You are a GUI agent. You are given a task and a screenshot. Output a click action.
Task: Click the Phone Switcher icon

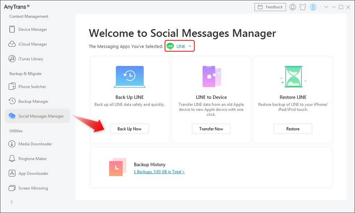[x=12, y=86]
